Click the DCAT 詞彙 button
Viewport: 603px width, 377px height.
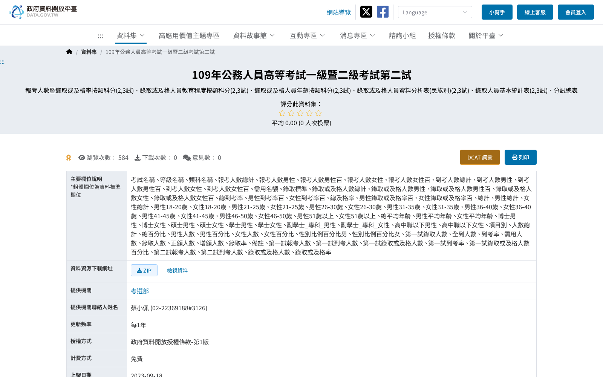pos(480,157)
